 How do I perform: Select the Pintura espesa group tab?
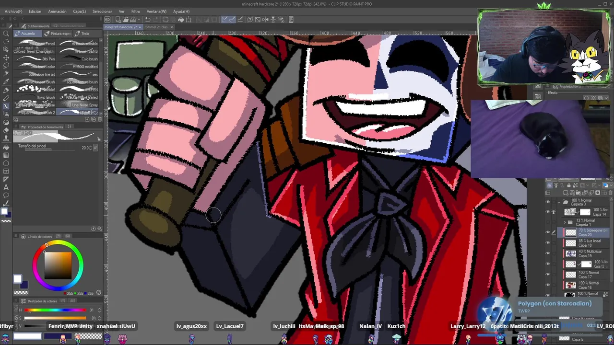[x=58, y=34]
